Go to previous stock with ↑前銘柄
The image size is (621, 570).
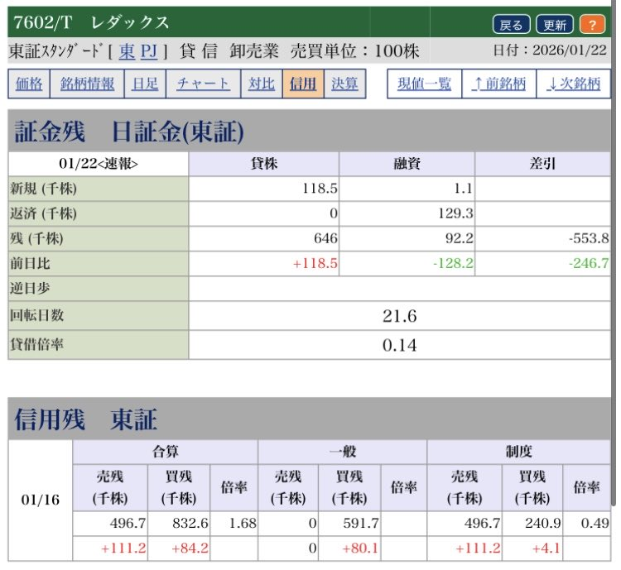click(x=499, y=84)
